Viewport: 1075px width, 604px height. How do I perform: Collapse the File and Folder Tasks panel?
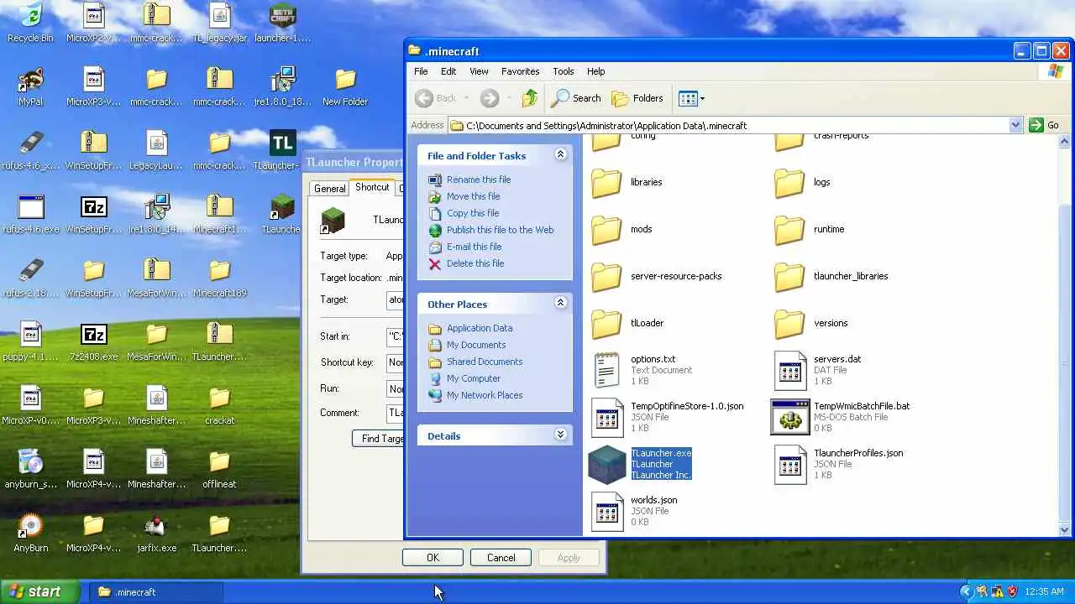(x=560, y=155)
